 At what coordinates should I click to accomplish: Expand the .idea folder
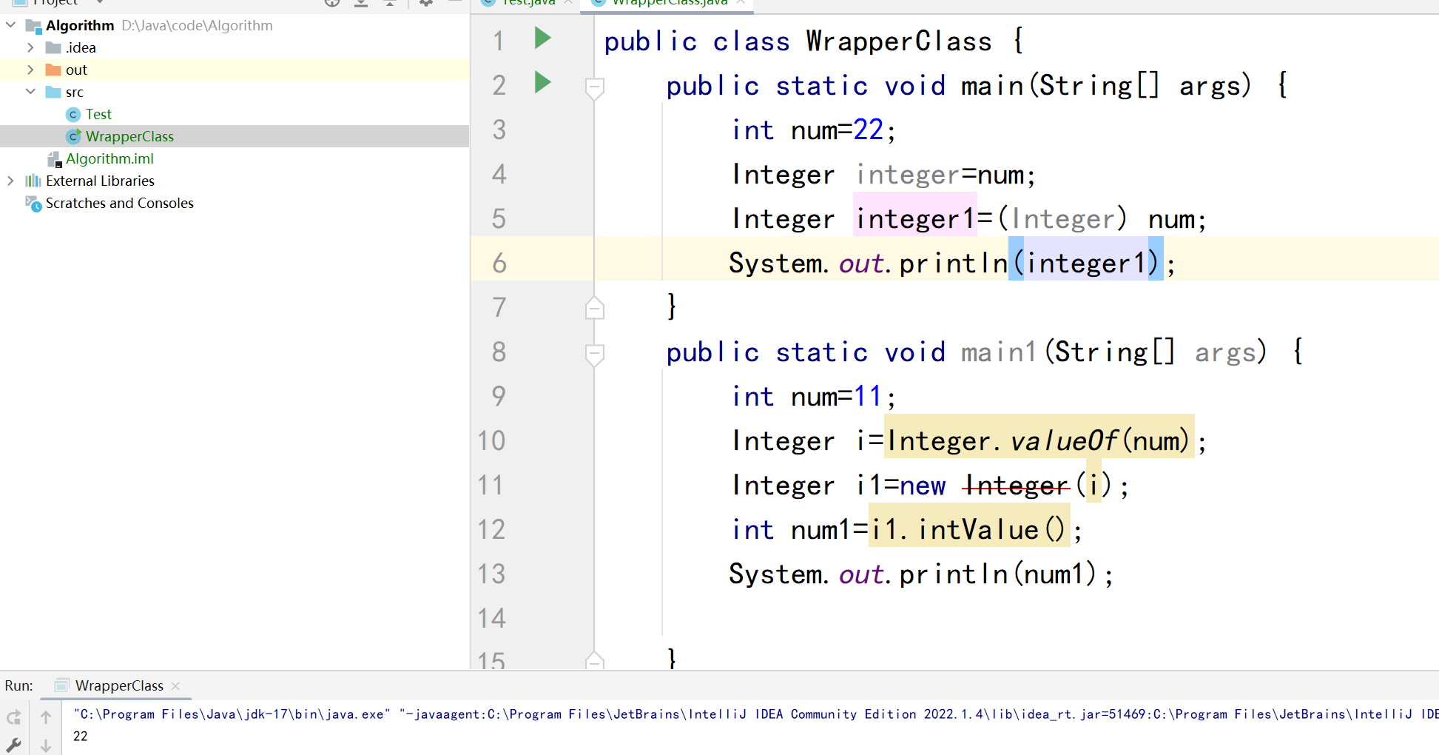click(x=30, y=47)
